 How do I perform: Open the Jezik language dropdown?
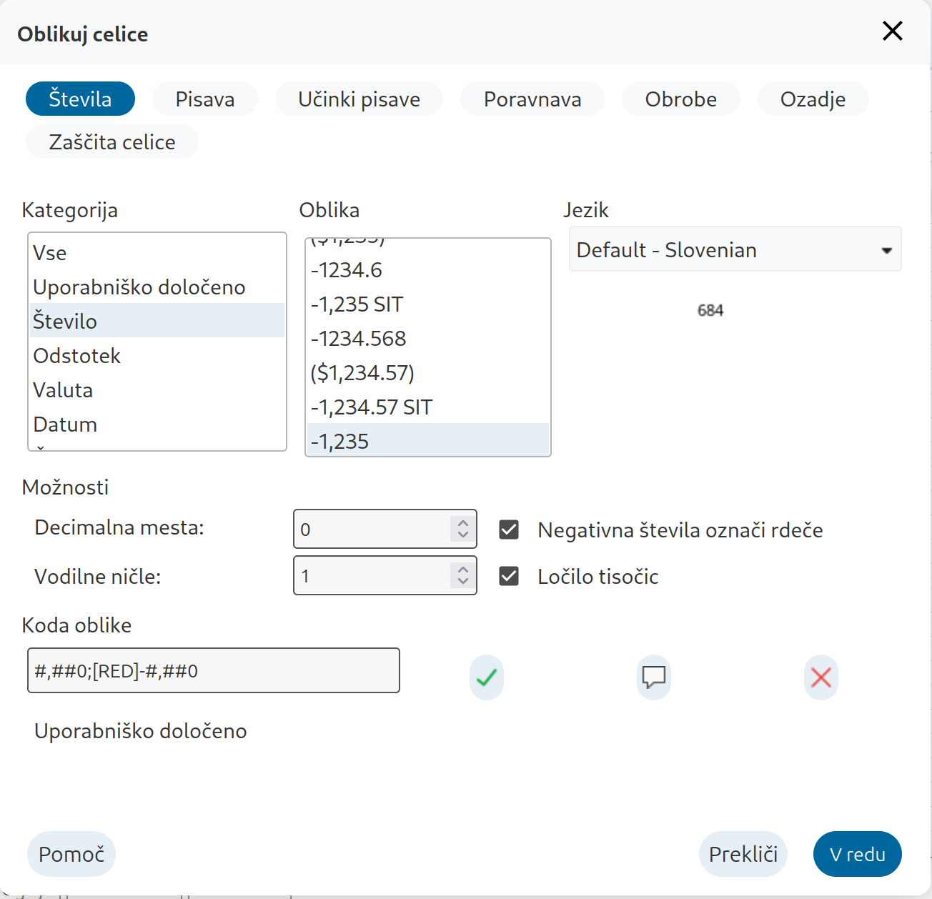[735, 249]
